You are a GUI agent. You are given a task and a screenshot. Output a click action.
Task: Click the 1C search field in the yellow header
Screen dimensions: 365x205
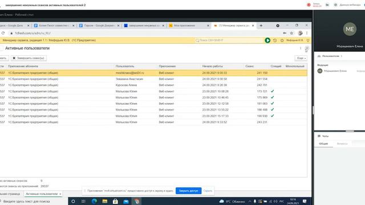[229, 40]
